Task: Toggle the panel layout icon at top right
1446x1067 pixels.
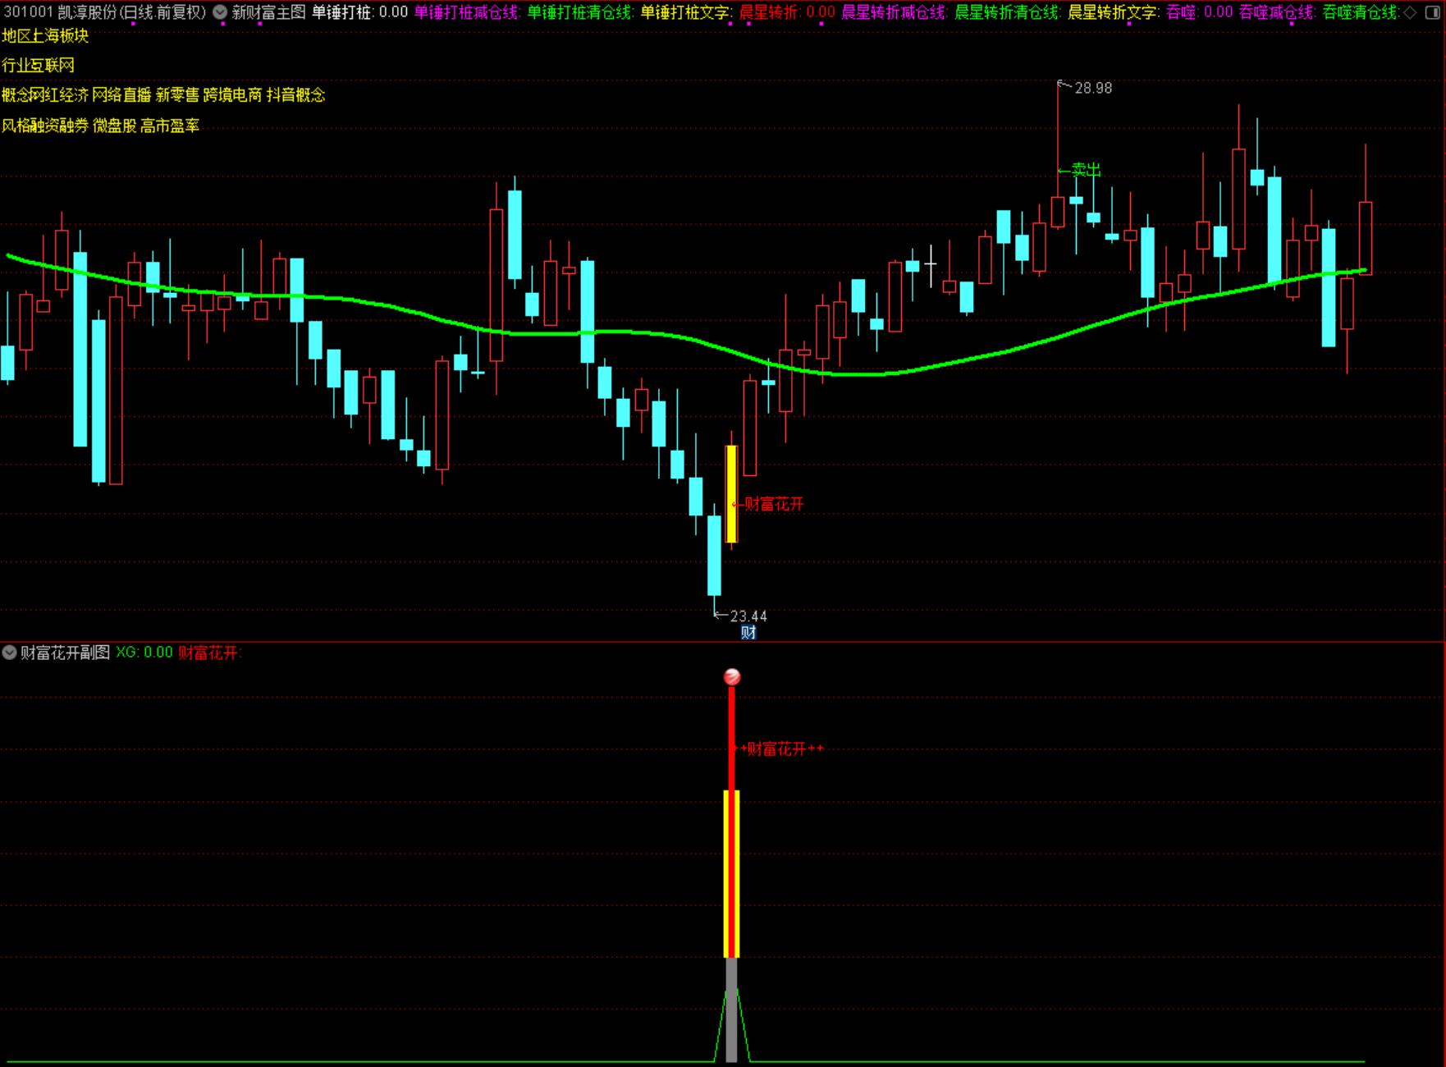Action: (1431, 12)
